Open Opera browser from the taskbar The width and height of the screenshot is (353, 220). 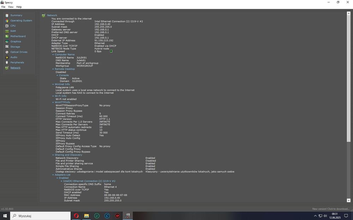click(76, 216)
